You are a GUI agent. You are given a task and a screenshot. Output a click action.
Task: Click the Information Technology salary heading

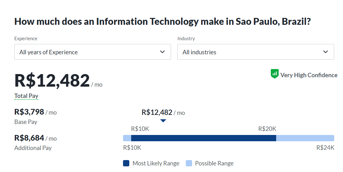[x=163, y=22]
